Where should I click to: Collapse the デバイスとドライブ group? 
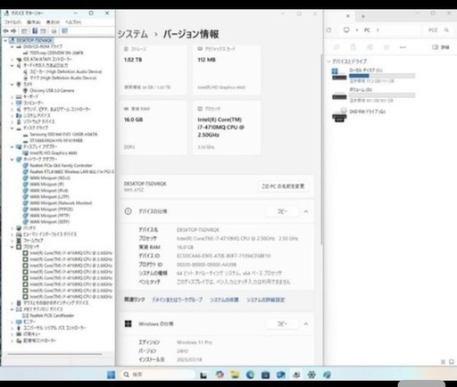pyautogui.click(x=328, y=62)
